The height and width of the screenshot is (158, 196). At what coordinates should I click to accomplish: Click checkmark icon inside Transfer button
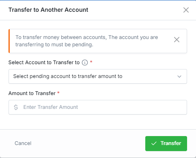tap(154, 143)
